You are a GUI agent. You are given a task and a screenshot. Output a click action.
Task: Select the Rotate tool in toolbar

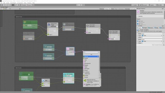click(x=7, y=5)
